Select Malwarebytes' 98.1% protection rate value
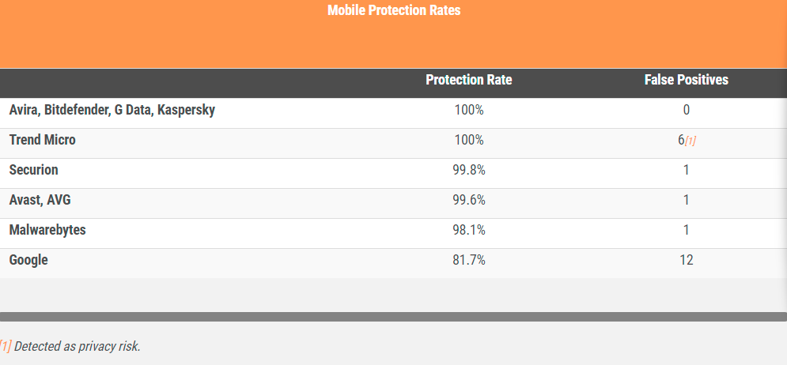 469,230
